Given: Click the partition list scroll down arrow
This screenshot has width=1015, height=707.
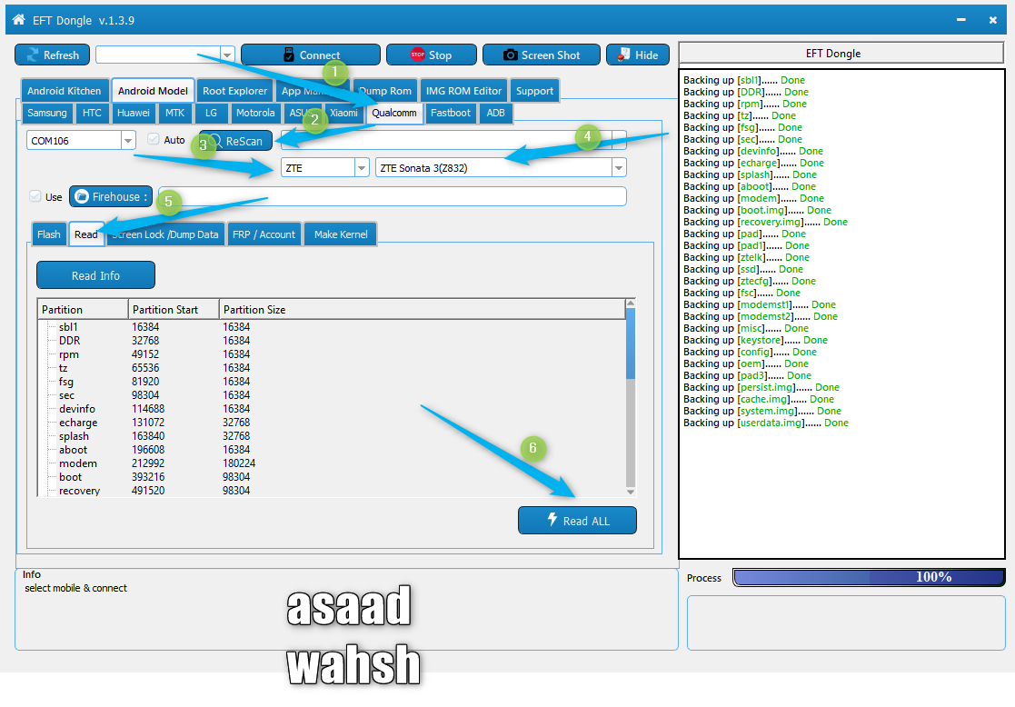Looking at the screenshot, I should point(631,492).
